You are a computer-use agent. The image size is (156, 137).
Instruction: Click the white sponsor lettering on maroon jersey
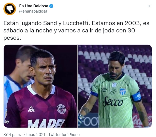pos(46,123)
